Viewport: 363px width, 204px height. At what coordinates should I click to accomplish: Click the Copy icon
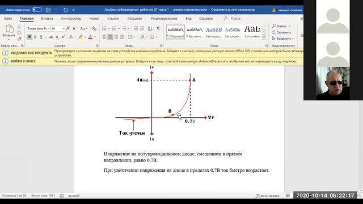[x=19, y=33]
